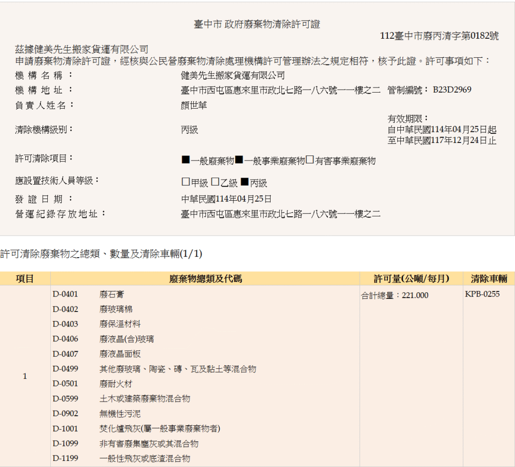515x467 pixels.
Task: Click the 許可量(公噸/每月) column header
Action: tap(411, 278)
